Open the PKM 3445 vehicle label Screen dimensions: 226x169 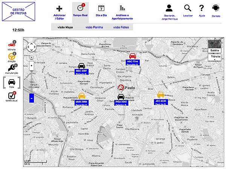pyautogui.click(x=121, y=103)
